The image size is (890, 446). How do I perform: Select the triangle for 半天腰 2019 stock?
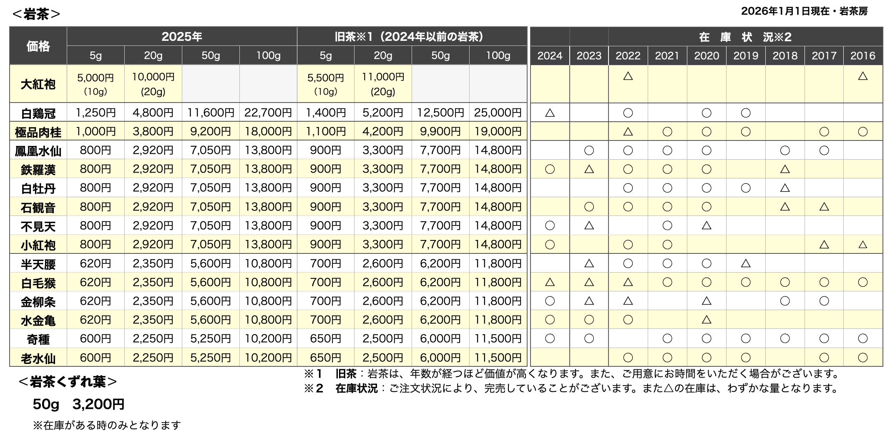coord(745,263)
